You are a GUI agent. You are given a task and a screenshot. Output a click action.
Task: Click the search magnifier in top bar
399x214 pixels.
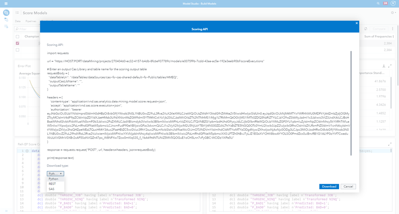[x=378, y=4]
